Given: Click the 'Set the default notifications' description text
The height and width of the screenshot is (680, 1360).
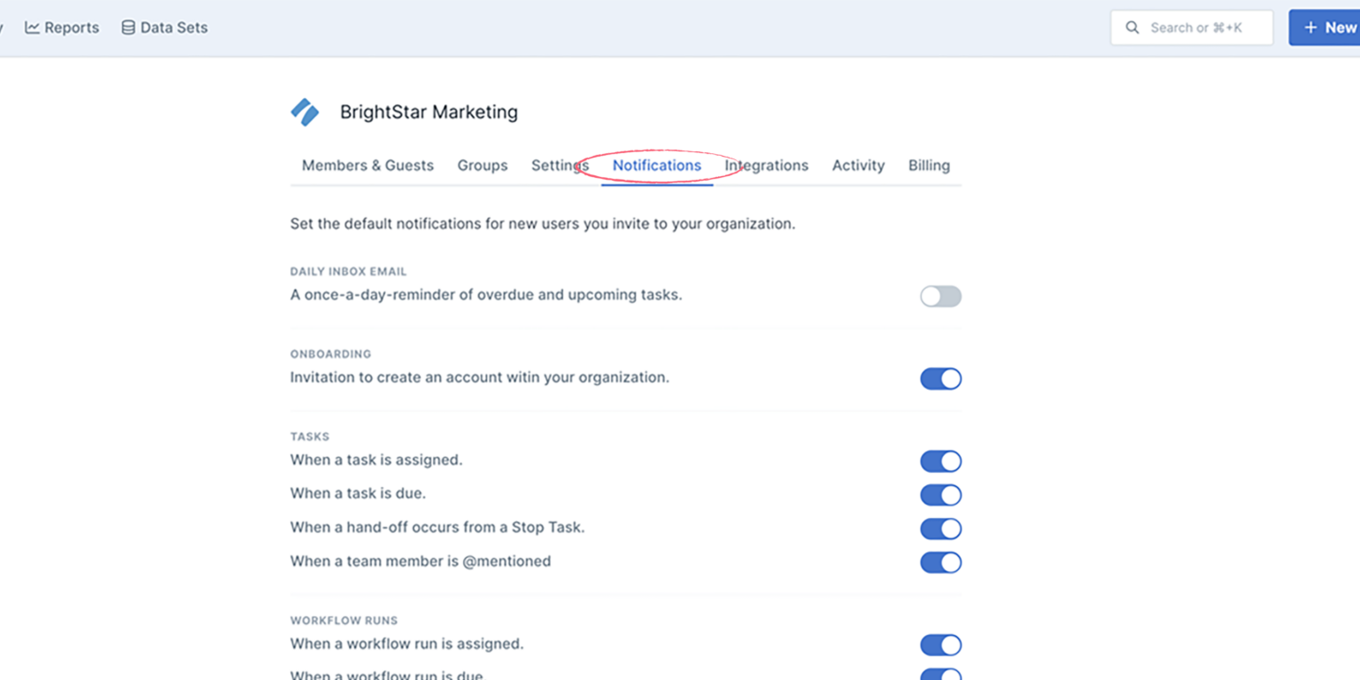Looking at the screenshot, I should pos(543,224).
